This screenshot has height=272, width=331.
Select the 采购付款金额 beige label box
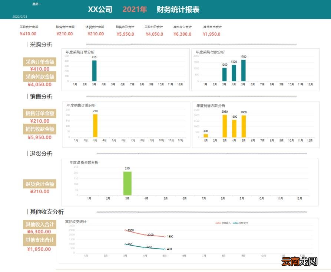coord(40,77)
